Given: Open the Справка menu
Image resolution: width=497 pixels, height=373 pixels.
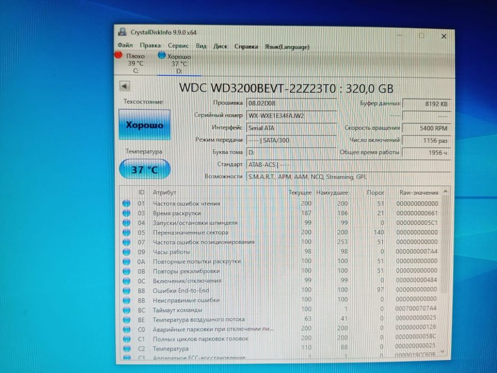Looking at the screenshot, I should [x=246, y=47].
